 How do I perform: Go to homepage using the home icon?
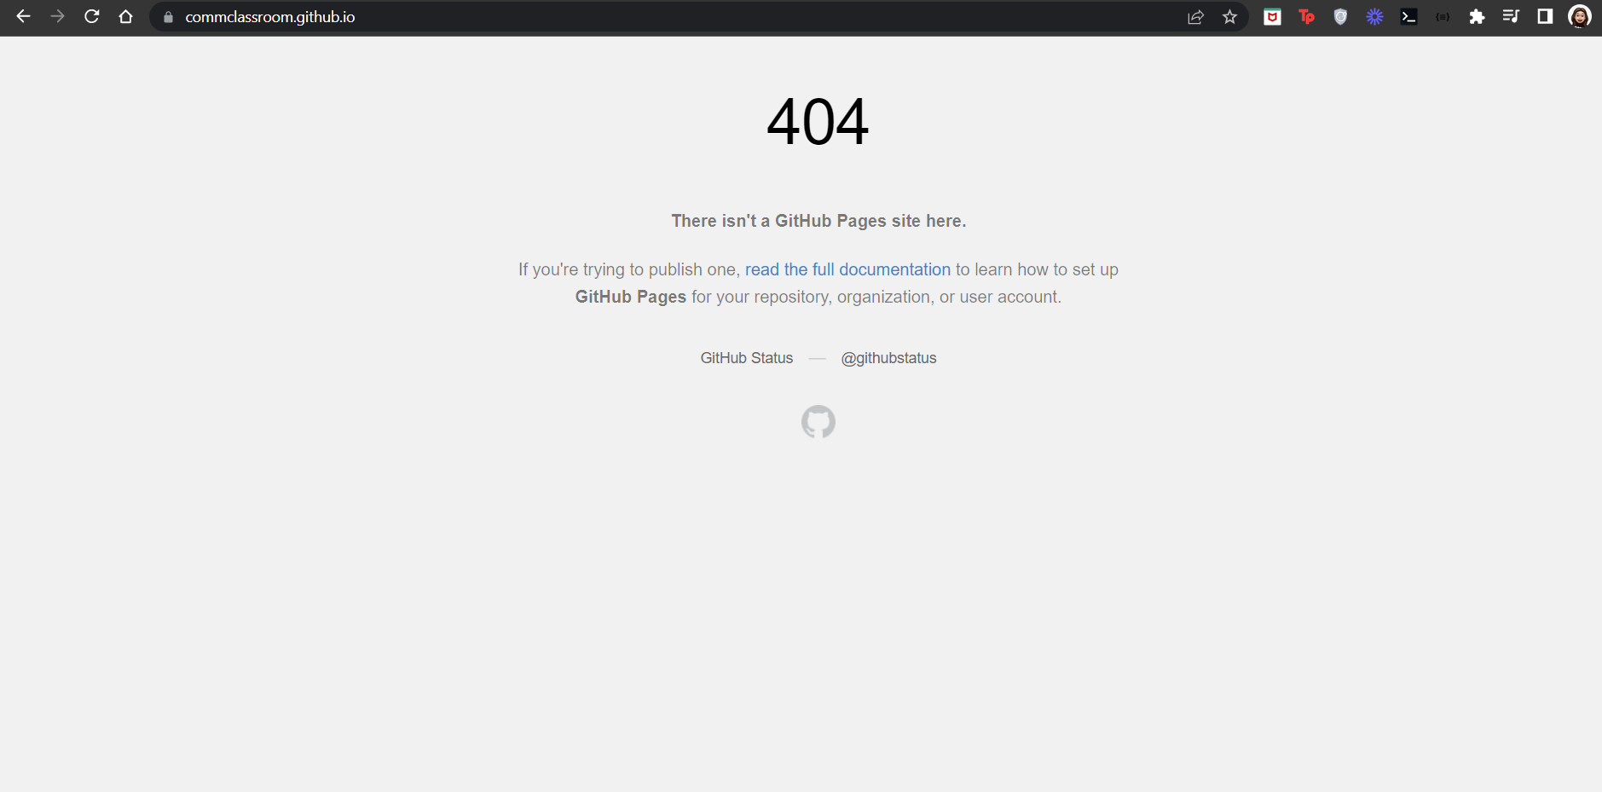click(x=126, y=16)
